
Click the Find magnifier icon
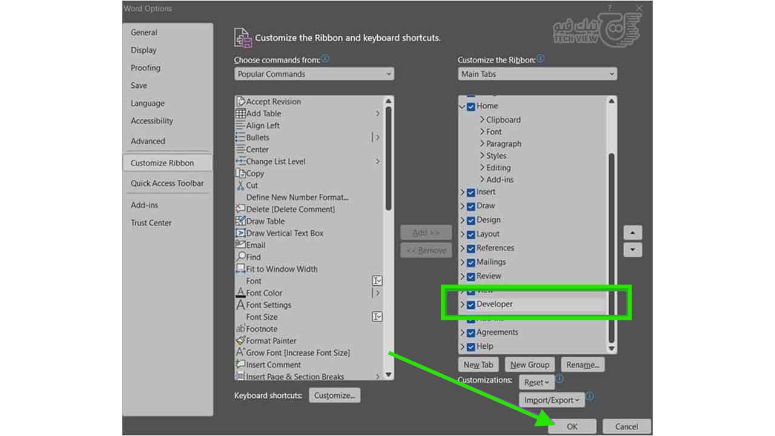click(240, 257)
